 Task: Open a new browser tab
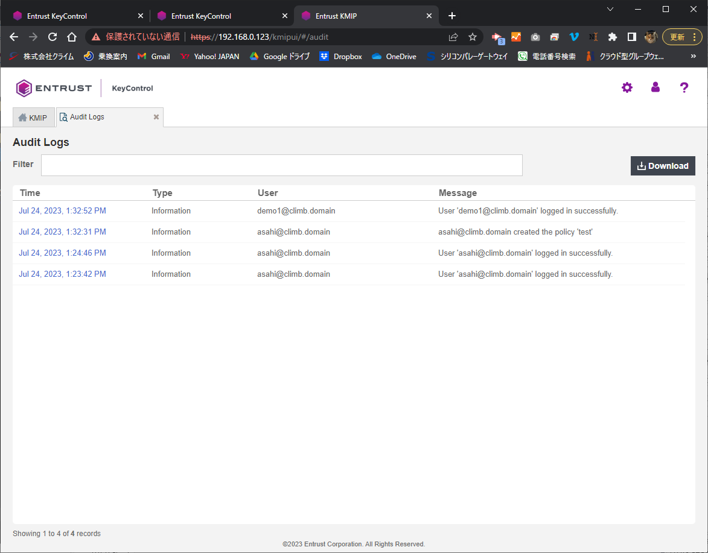pos(452,16)
